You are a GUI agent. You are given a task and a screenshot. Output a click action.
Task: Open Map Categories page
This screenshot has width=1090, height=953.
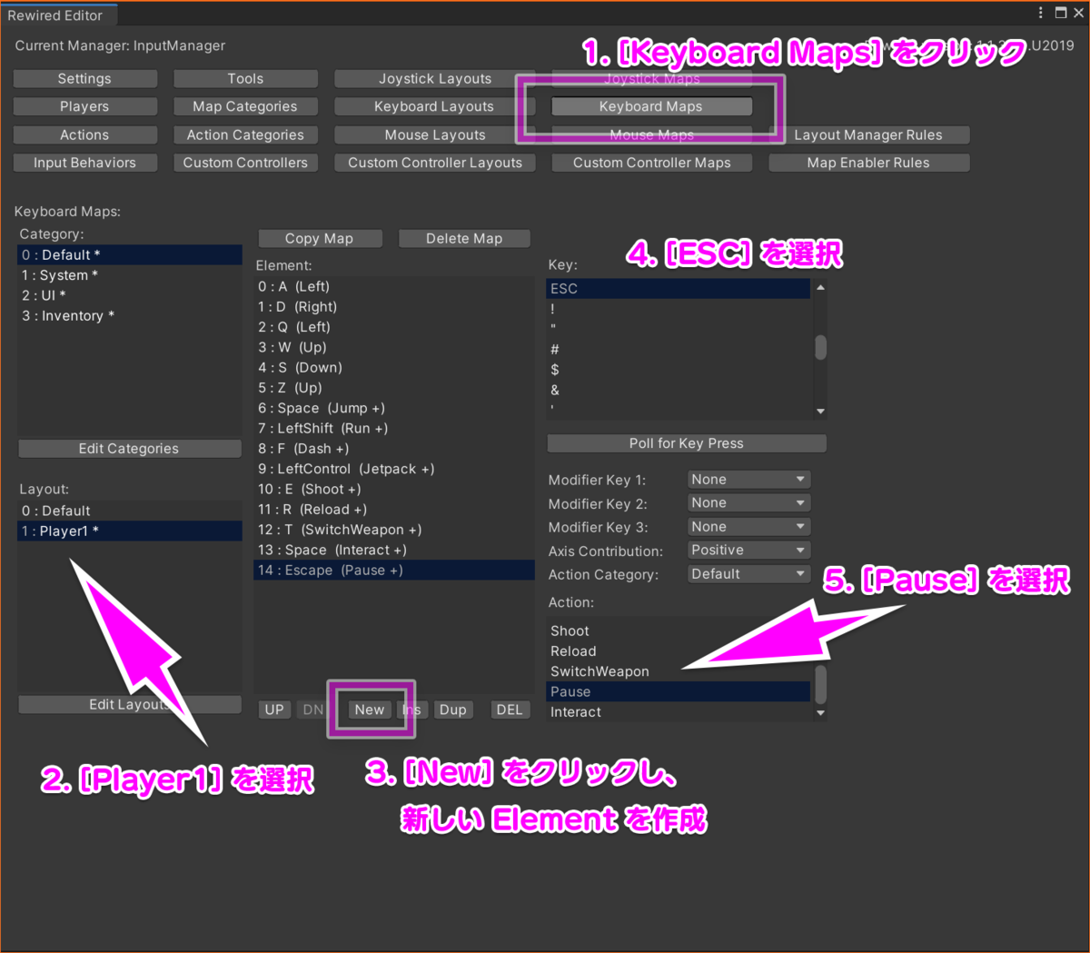click(x=245, y=106)
